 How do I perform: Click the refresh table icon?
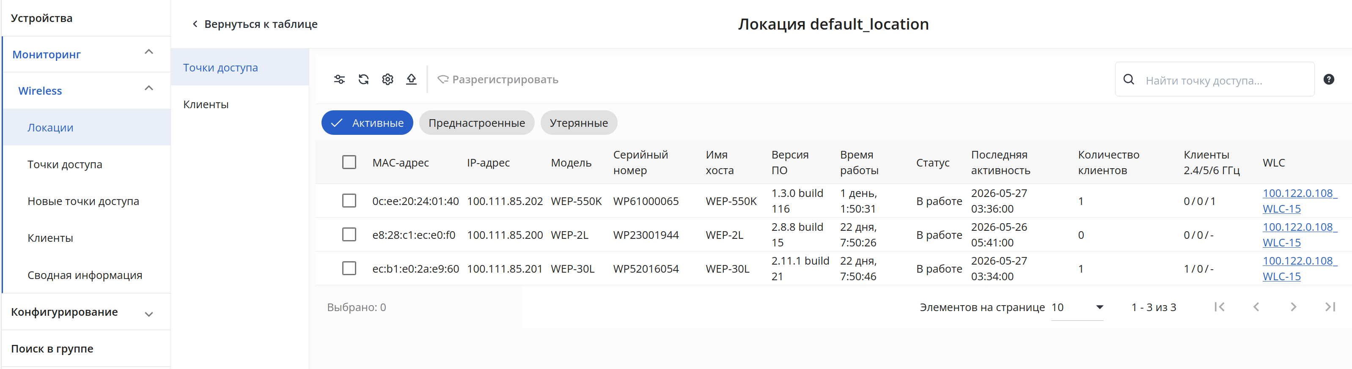(363, 79)
